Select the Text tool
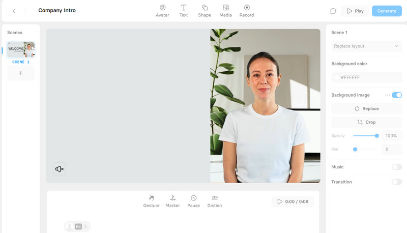Image resolution: width=407 pixels, height=233 pixels. pyautogui.click(x=184, y=11)
